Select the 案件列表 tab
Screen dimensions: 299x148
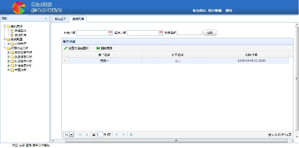(x=78, y=19)
